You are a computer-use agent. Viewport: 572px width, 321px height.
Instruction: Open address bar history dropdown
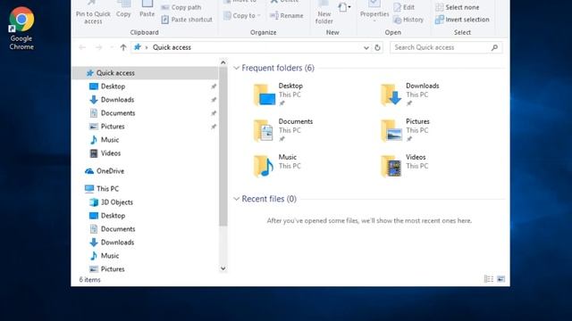pyautogui.click(x=366, y=47)
